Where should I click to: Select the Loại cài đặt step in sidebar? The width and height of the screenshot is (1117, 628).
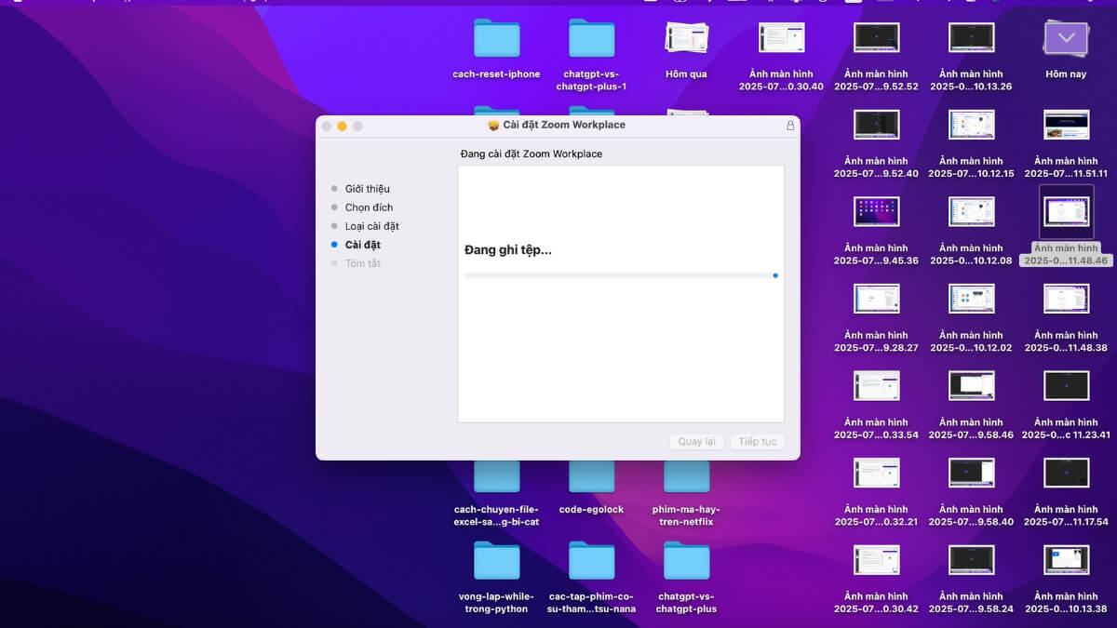point(371,226)
